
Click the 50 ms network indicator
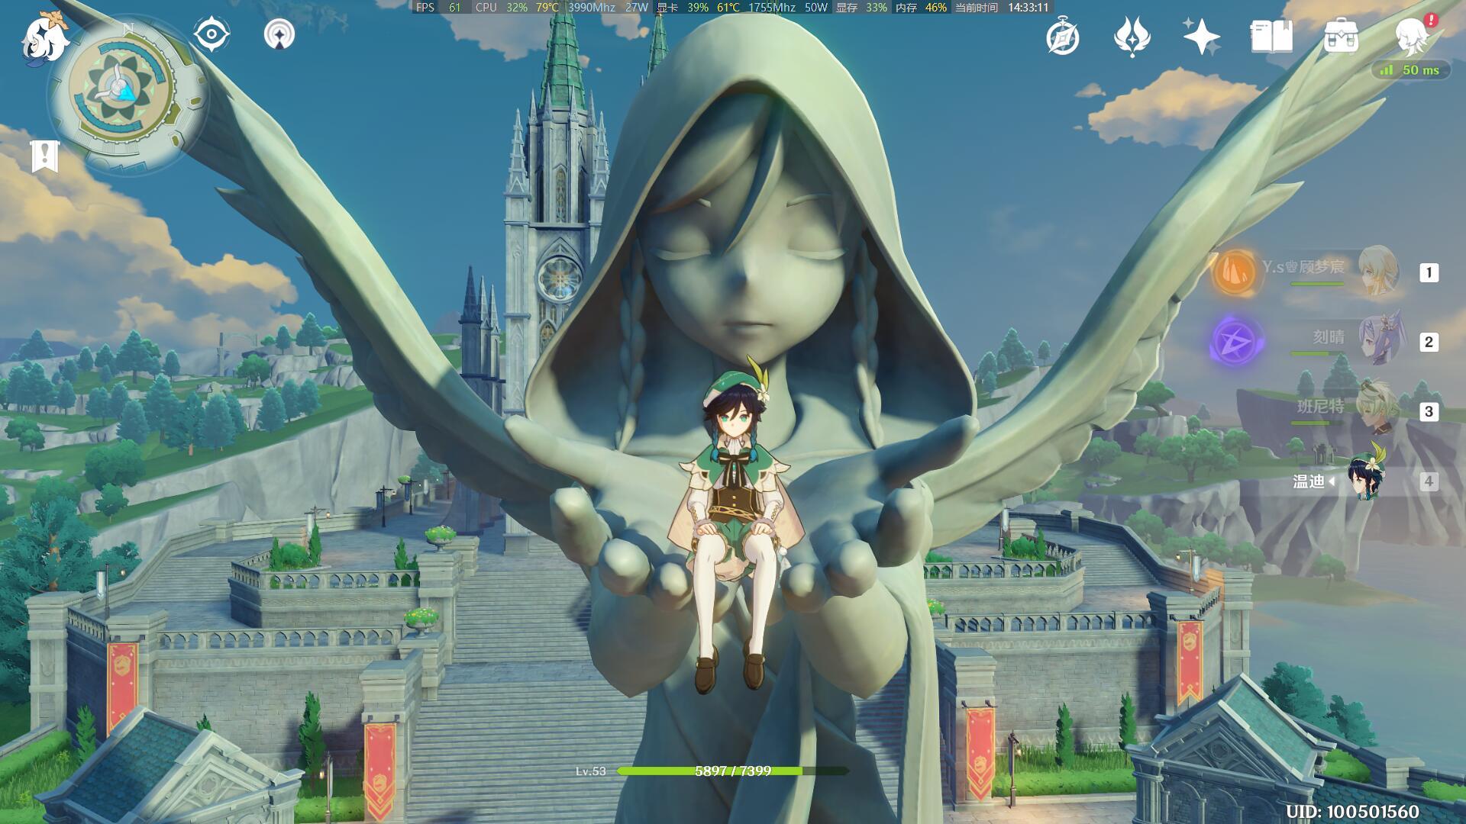point(1410,70)
